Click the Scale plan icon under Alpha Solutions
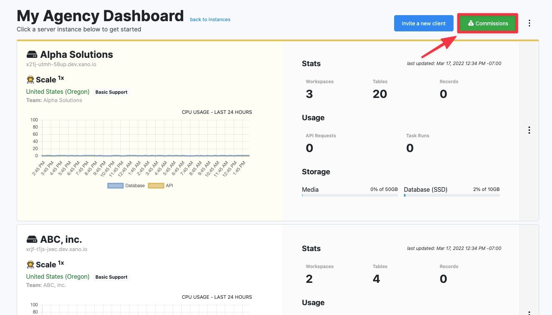This screenshot has height=315, width=552. click(30, 79)
